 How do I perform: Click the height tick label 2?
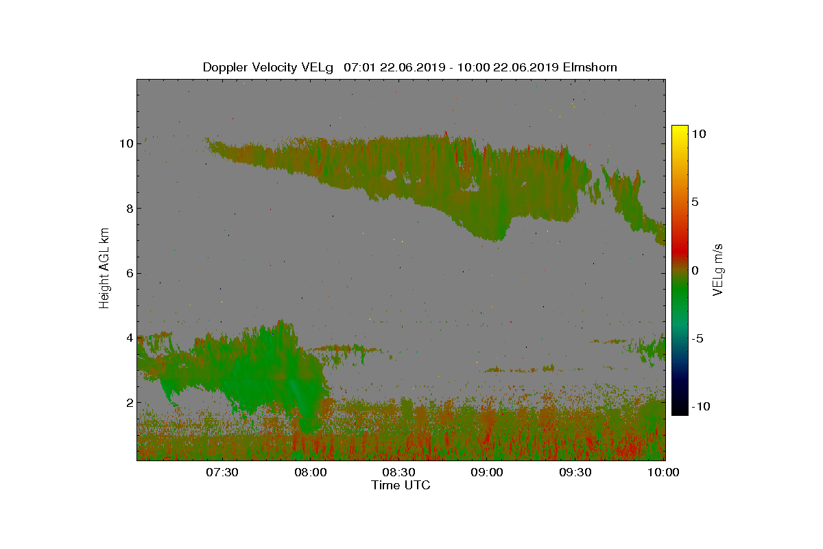[128, 403]
